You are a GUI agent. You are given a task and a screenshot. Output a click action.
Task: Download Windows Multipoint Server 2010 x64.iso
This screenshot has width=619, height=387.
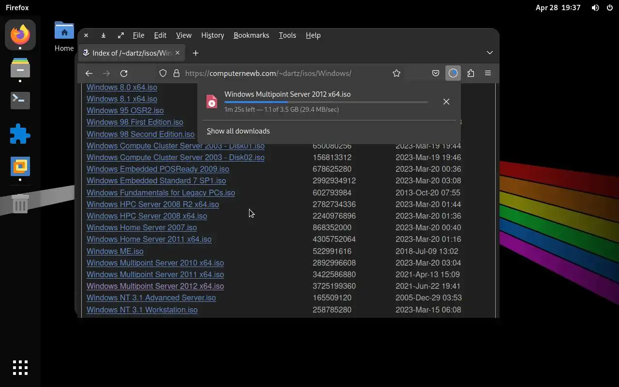[155, 263]
